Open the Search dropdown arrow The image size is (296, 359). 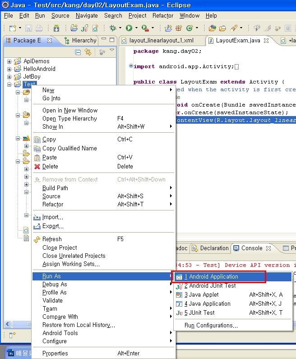coord(241,28)
